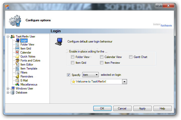Select E-Mail options
Image resolution: width=181 pixels, height=120 pixels.
click(x=24, y=80)
